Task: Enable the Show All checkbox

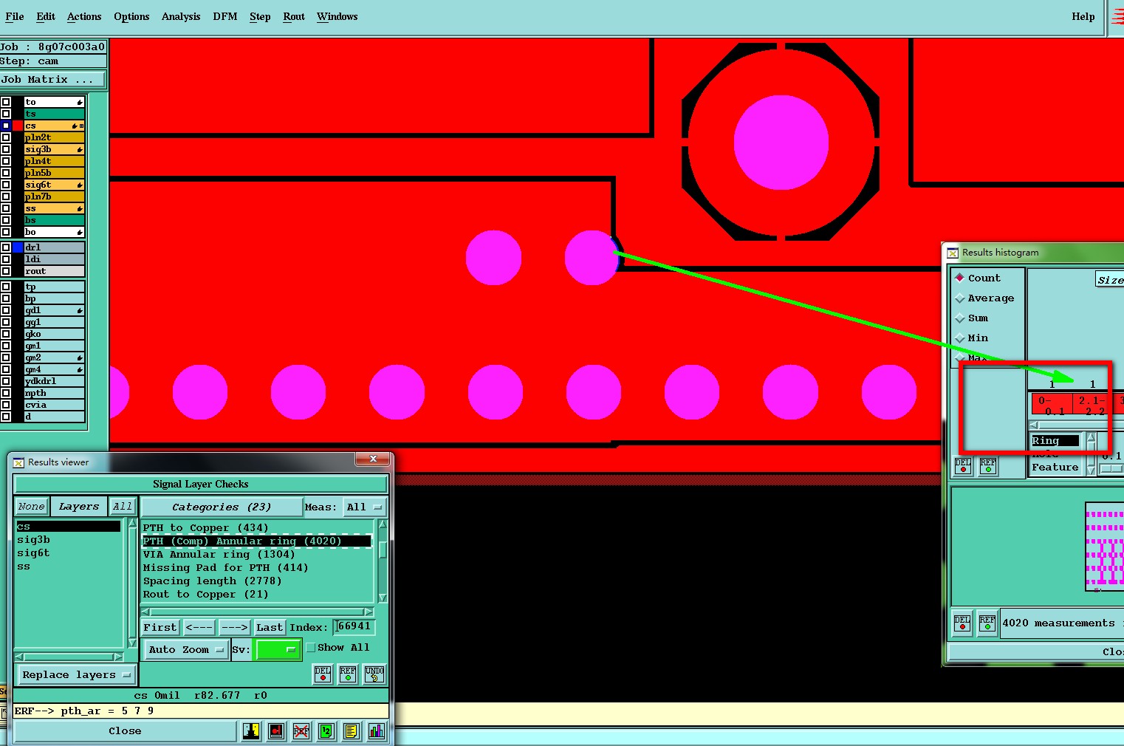Action: click(311, 648)
